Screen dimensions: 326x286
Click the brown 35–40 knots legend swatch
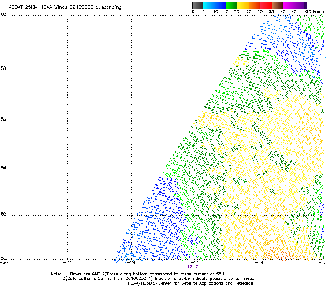(x=278, y=5)
